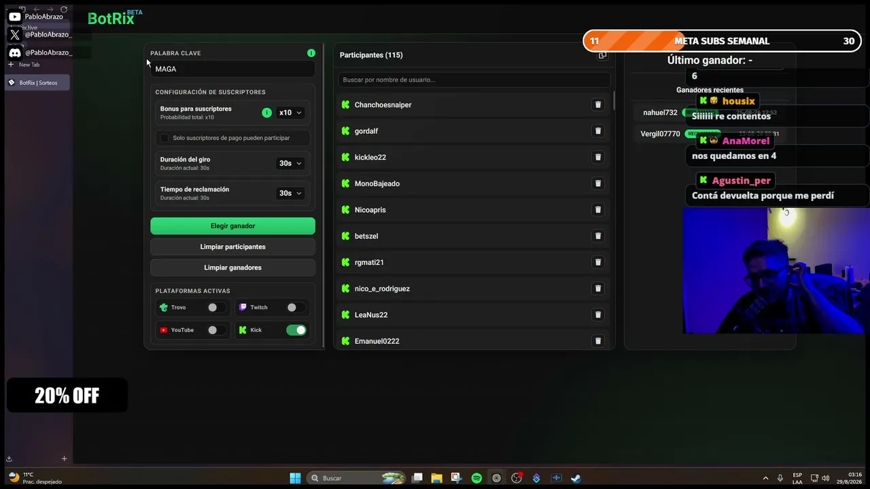Screen dimensions: 870x489
Task: Enable the YouTube platform toggle
Action: (216, 330)
